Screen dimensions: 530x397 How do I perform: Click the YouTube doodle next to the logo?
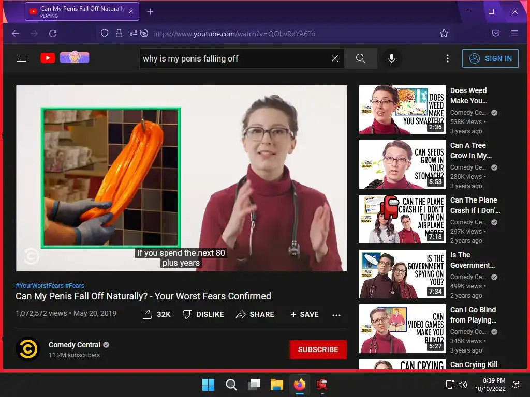point(75,57)
